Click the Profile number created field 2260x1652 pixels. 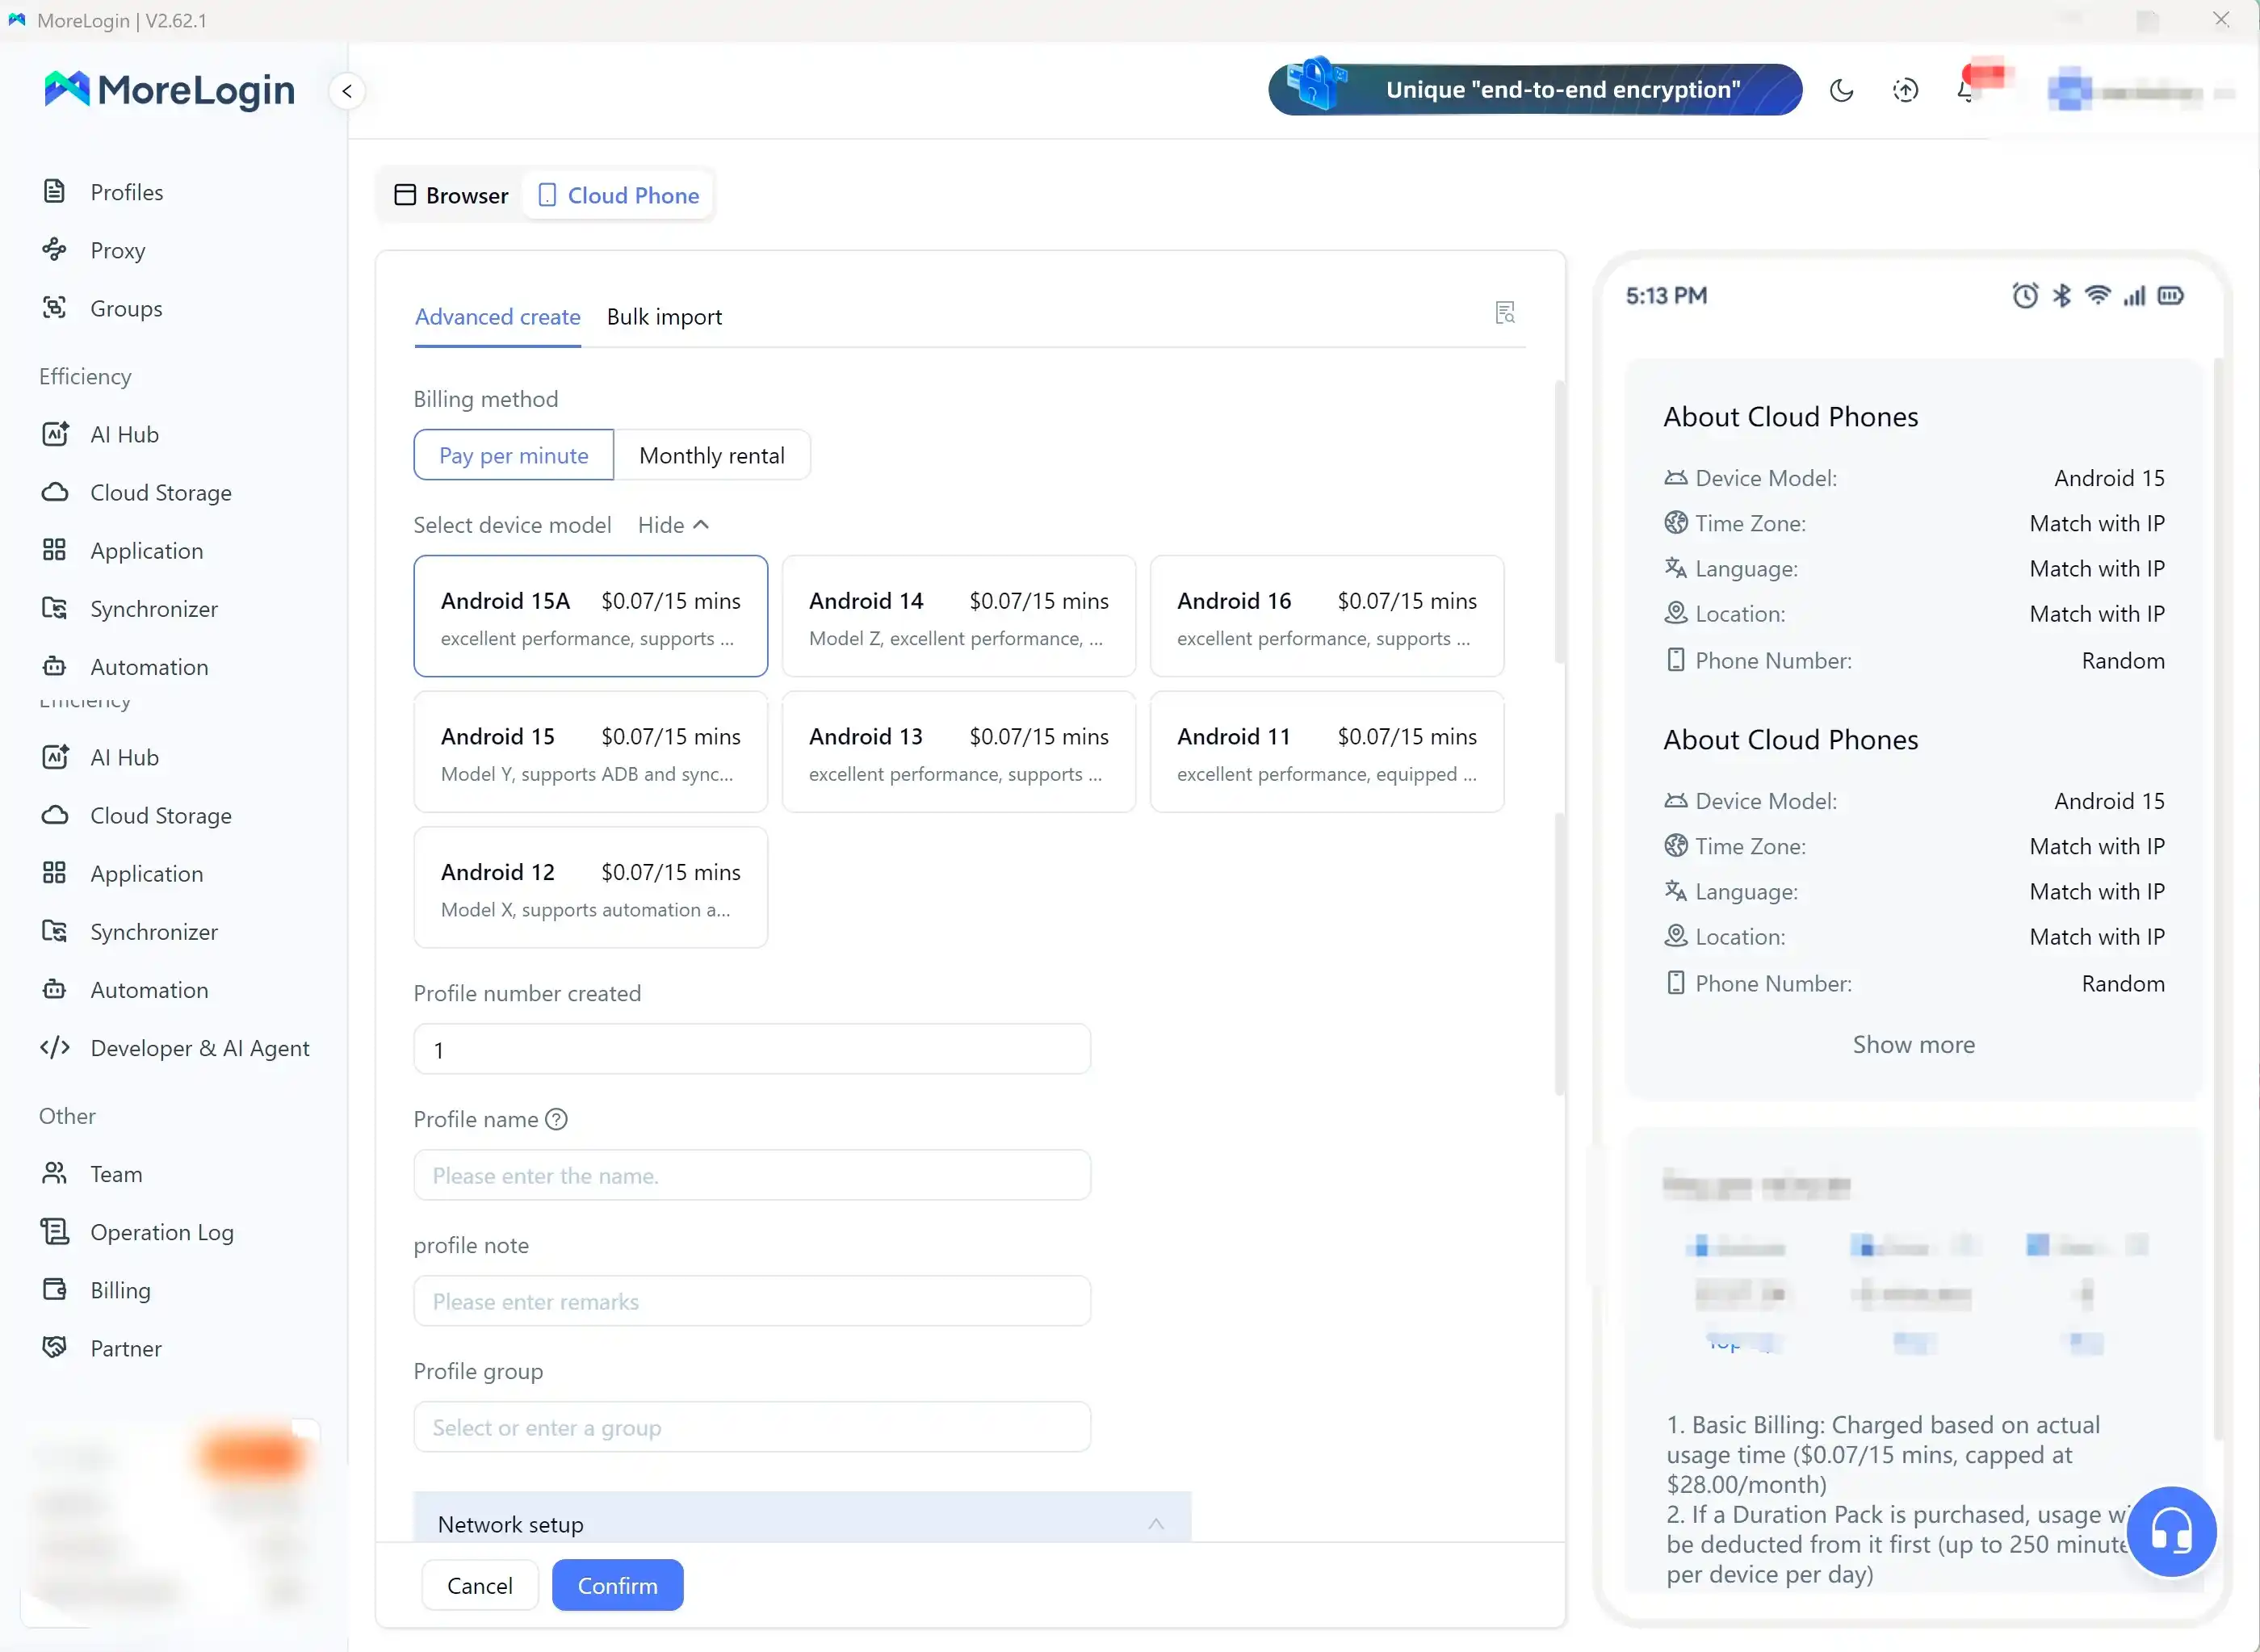(752, 1049)
